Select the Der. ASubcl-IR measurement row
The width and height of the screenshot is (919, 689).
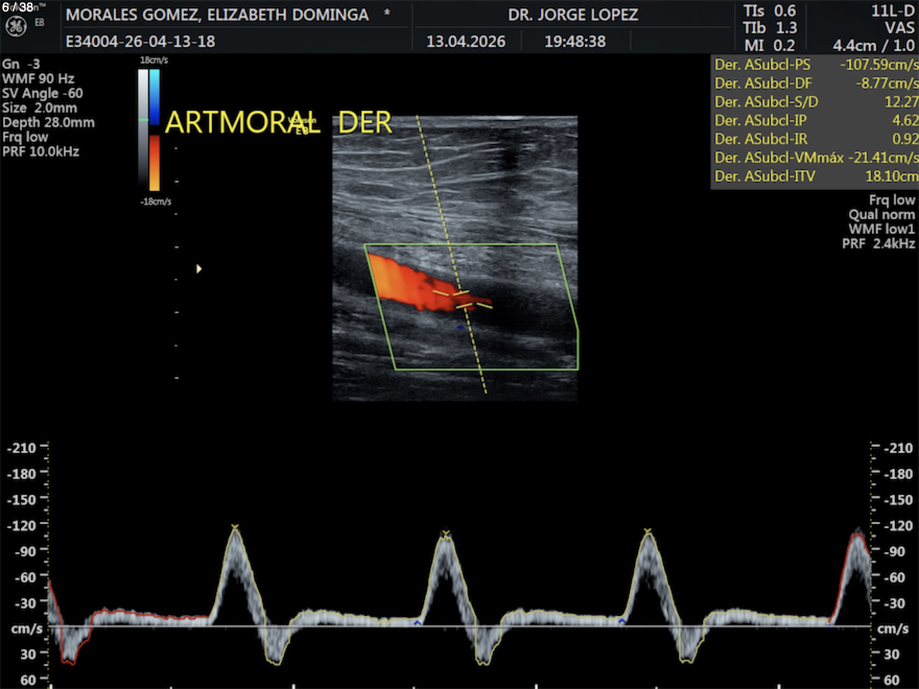pos(816,139)
